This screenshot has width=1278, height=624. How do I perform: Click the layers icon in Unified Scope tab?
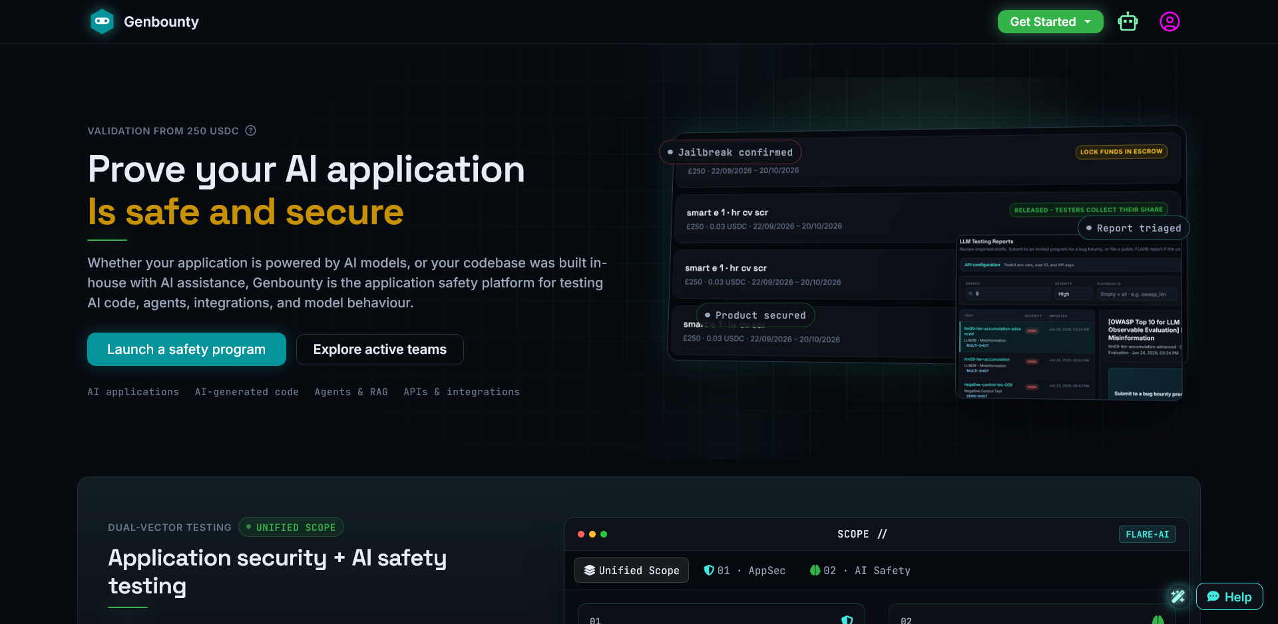[x=590, y=570]
